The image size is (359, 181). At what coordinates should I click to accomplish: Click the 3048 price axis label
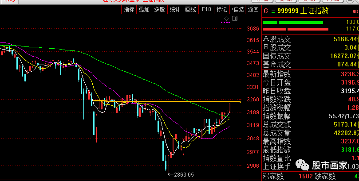[x=253, y=138]
